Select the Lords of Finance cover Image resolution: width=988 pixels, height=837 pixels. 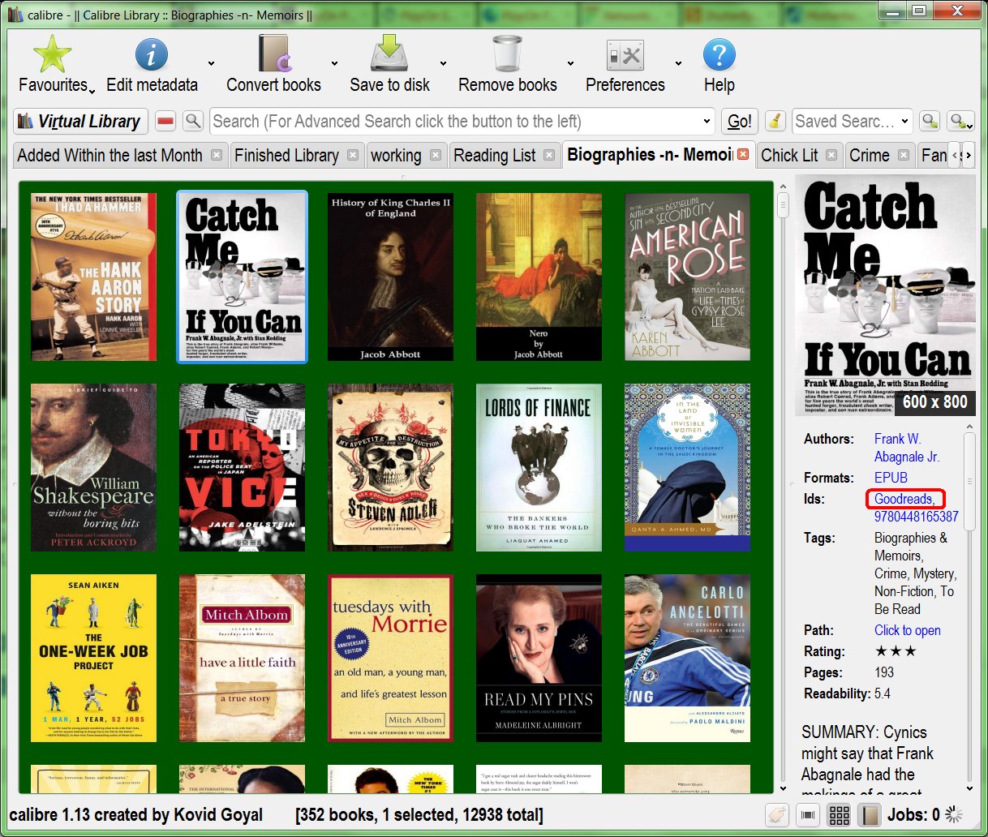coord(539,467)
